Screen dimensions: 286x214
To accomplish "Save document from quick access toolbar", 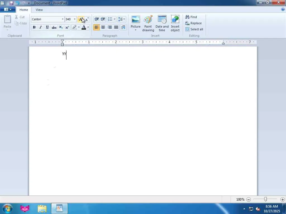I will tap(11, 3).
